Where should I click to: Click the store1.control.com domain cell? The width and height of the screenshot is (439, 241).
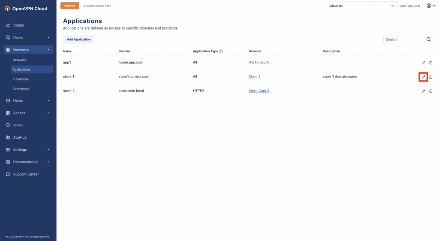[x=134, y=77]
